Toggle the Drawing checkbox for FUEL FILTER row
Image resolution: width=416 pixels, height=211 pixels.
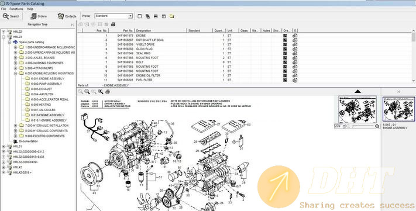tap(285, 80)
